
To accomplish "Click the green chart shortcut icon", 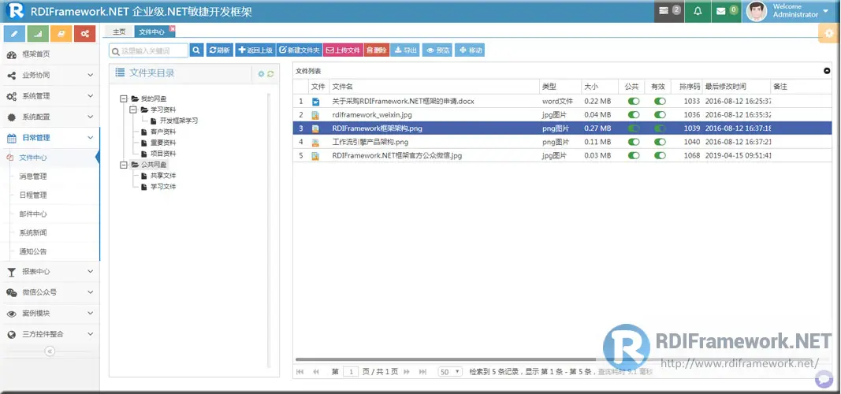I will pyautogui.click(x=38, y=34).
